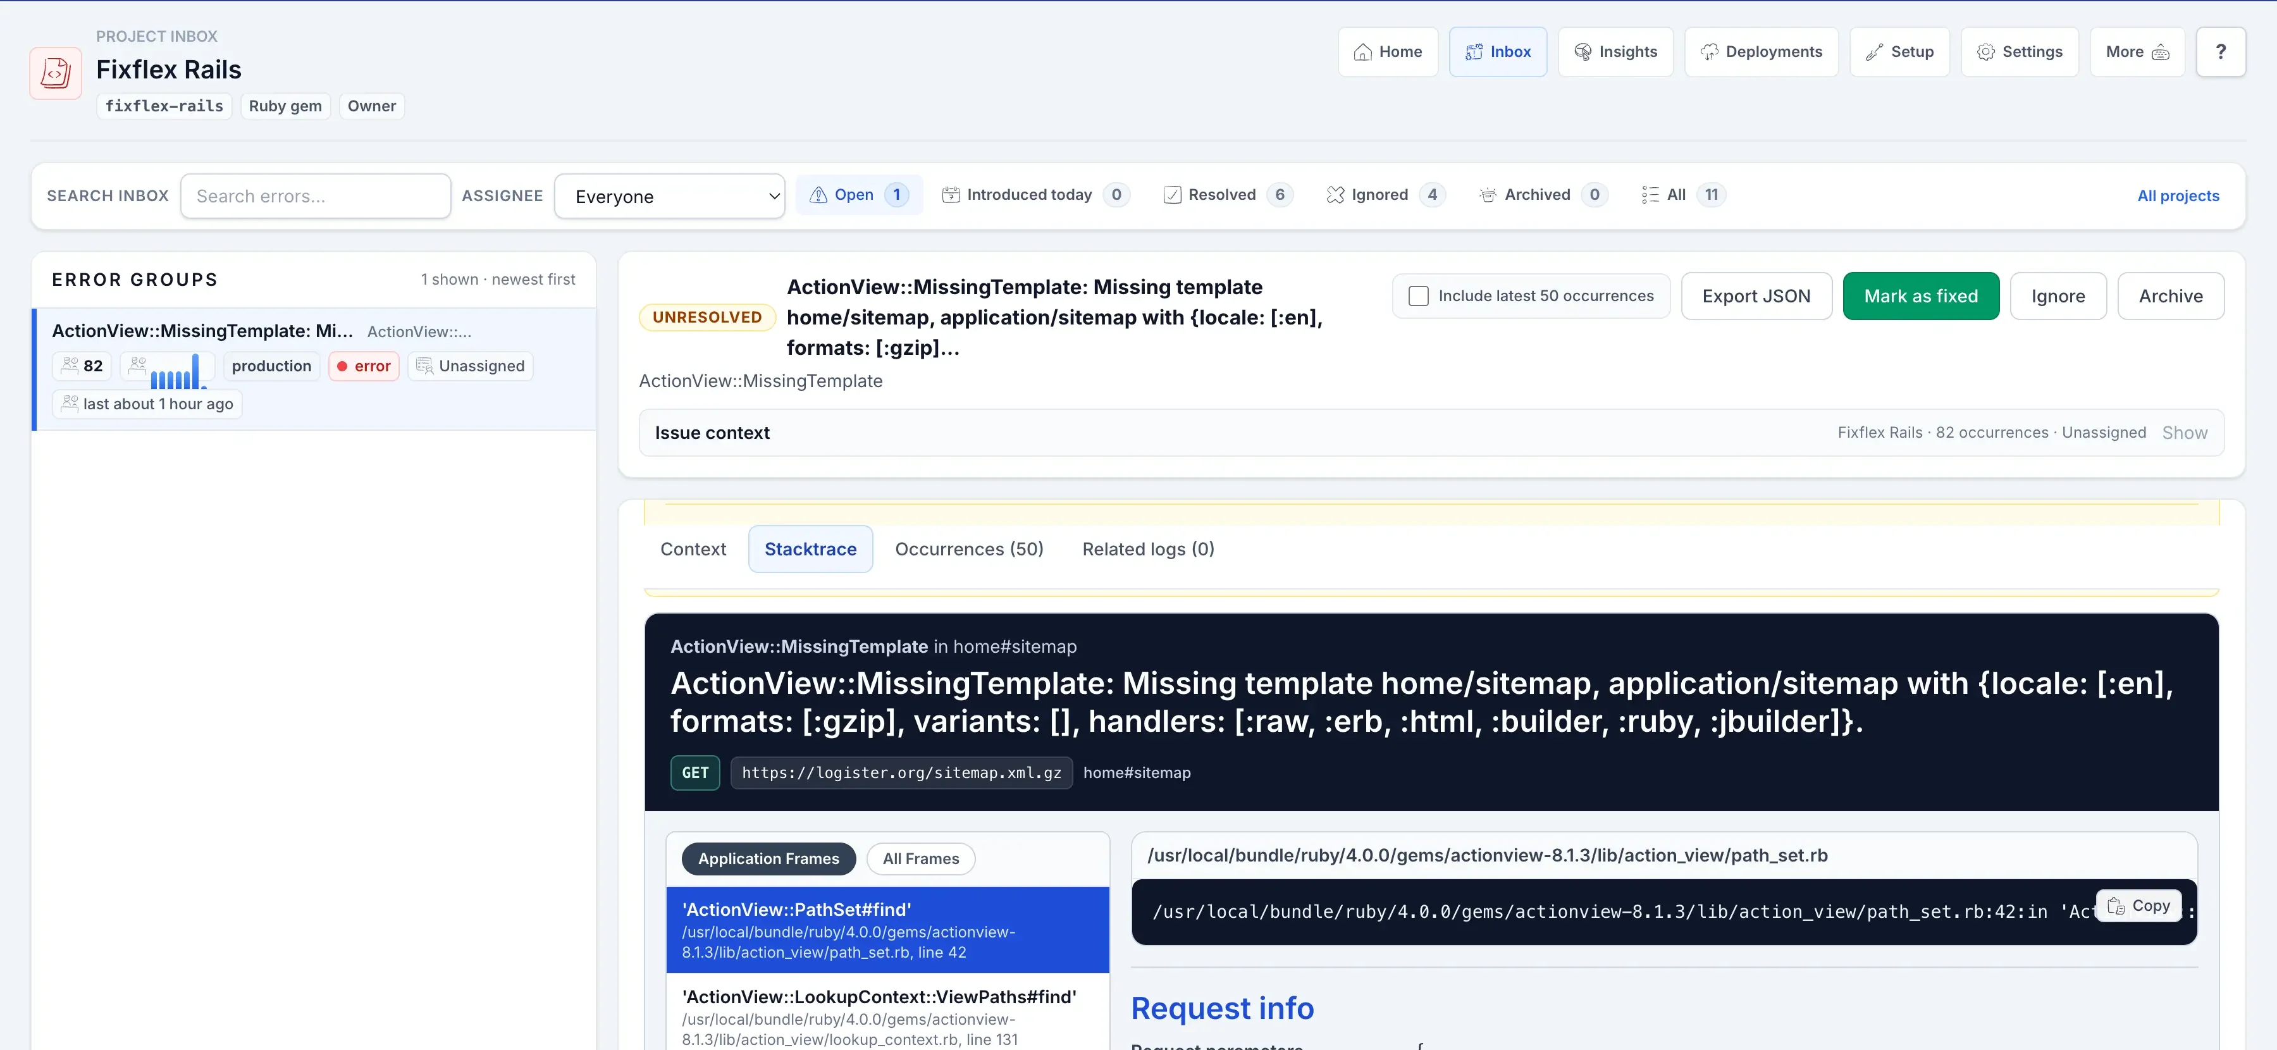The width and height of the screenshot is (2277, 1050).
Task: Expand the More menu
Action: 2137,51
